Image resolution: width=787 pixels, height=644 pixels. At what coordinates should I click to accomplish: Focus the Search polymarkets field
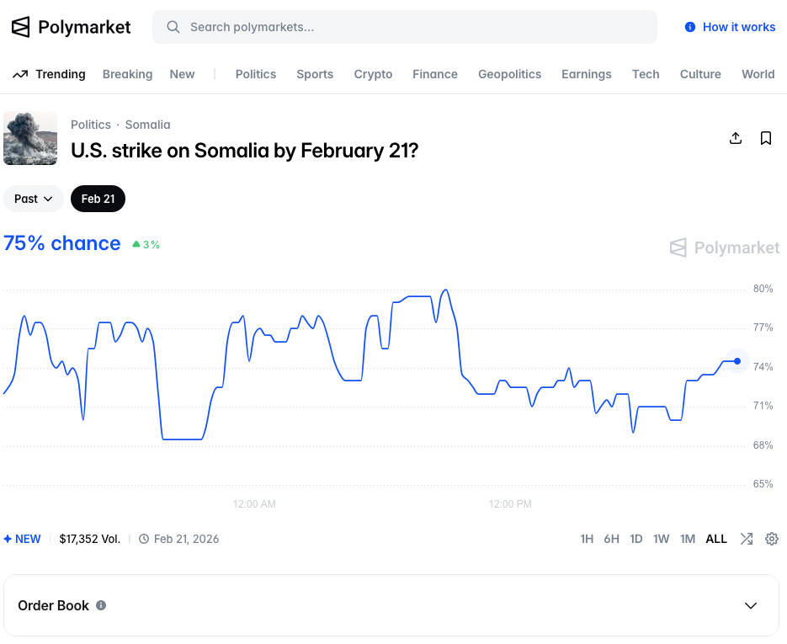point(404,27)
